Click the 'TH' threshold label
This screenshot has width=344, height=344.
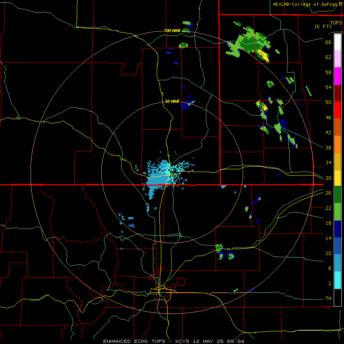click(x=328, y=299)
